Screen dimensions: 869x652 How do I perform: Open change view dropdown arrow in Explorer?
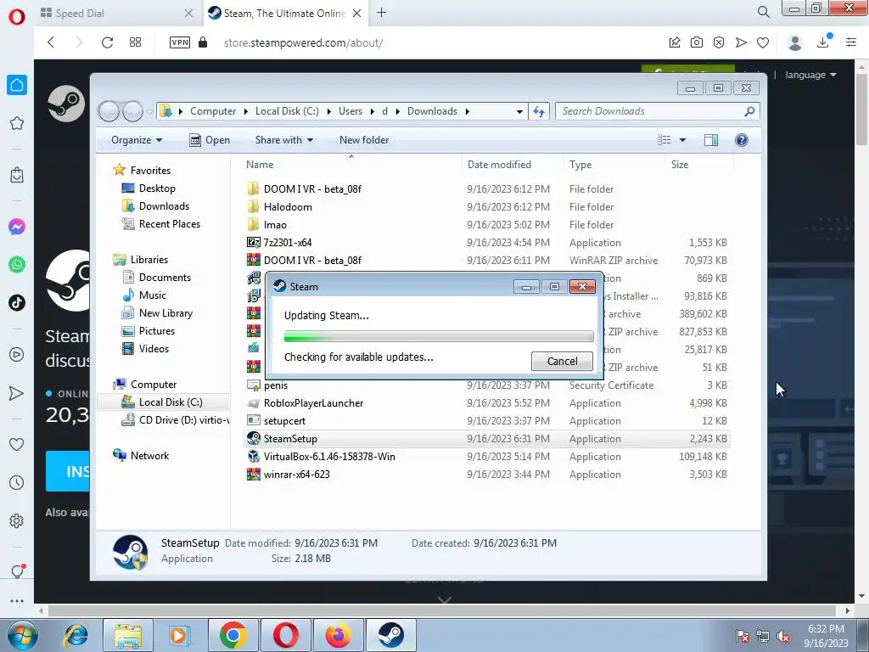click(x=683, y=140)
